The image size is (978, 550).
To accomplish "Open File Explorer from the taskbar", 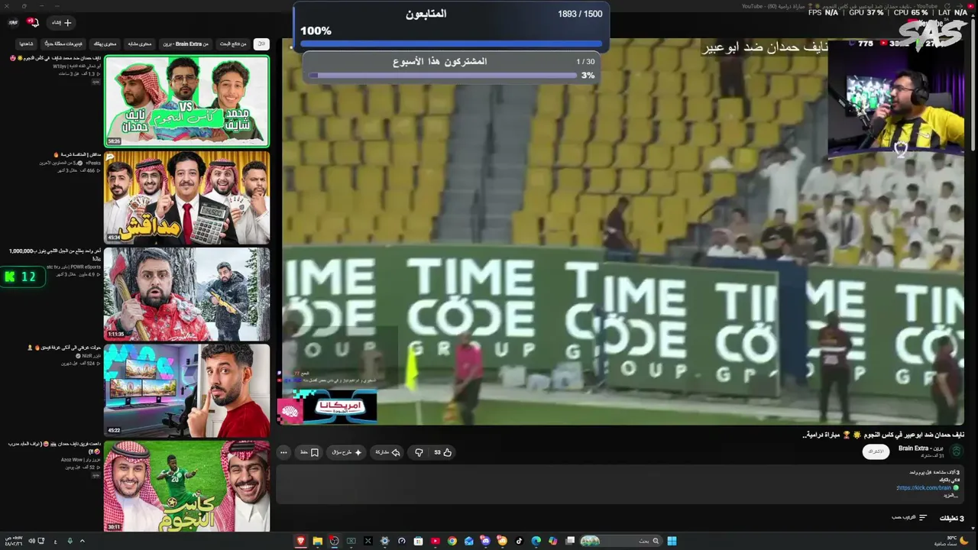I will click(317, 541).
